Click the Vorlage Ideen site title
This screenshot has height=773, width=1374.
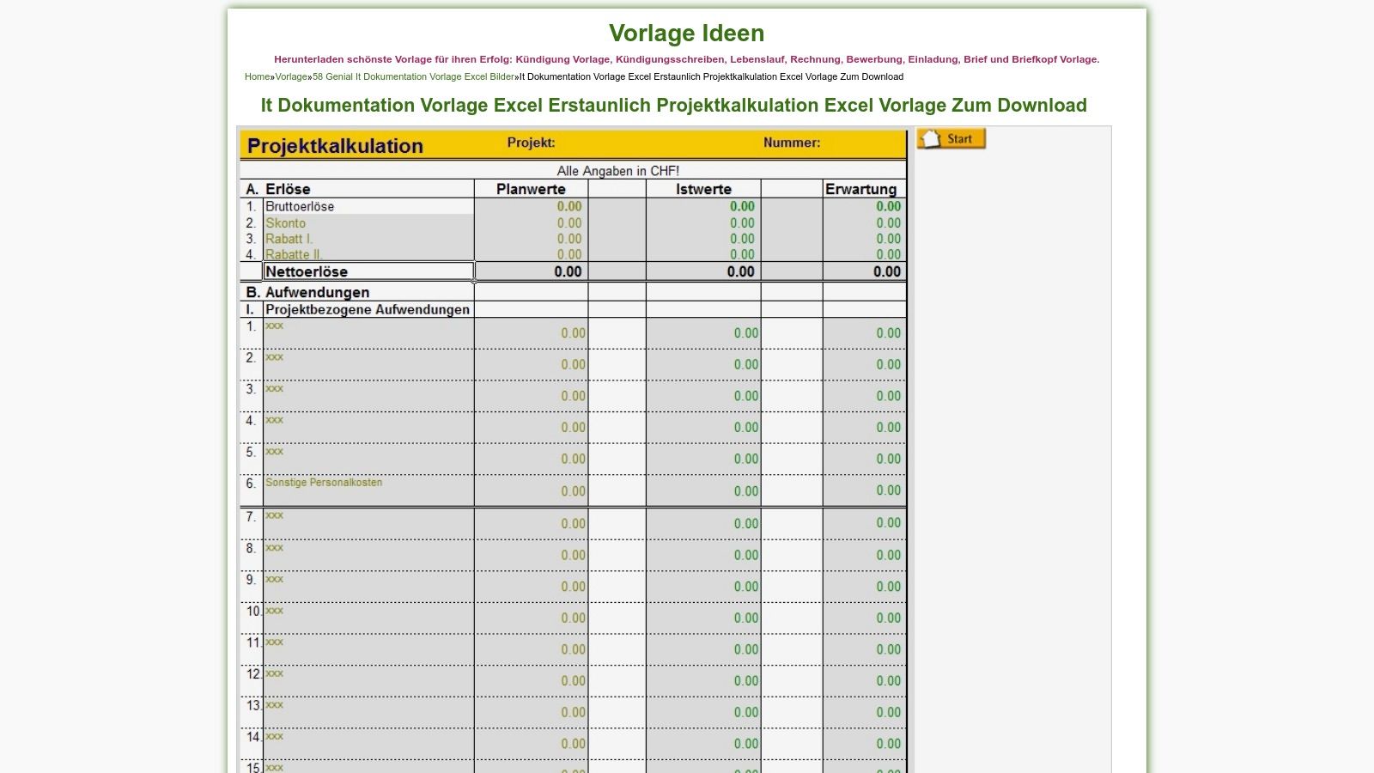pyautogui.click(x=686, y=33)
